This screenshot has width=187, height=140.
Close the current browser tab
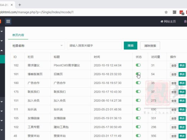click(x=12, y=5)
